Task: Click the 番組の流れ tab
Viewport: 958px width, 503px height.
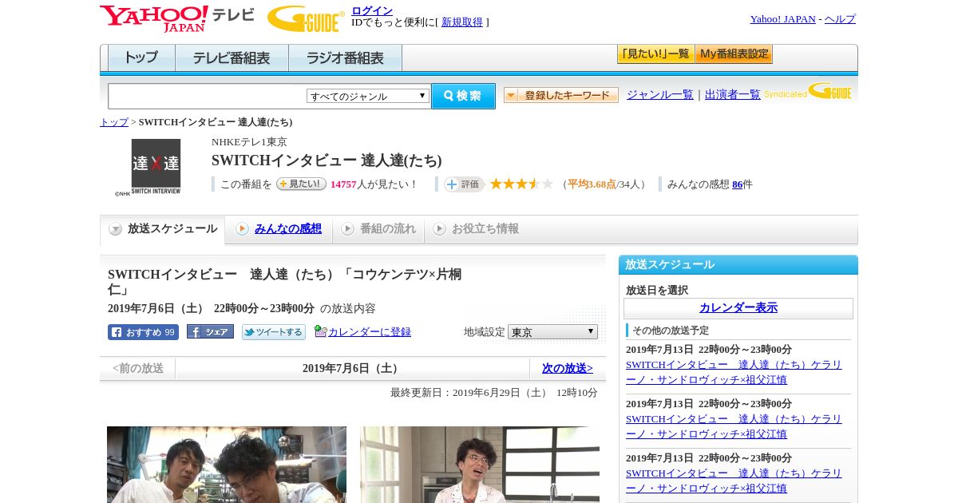Action: [378, 229]
